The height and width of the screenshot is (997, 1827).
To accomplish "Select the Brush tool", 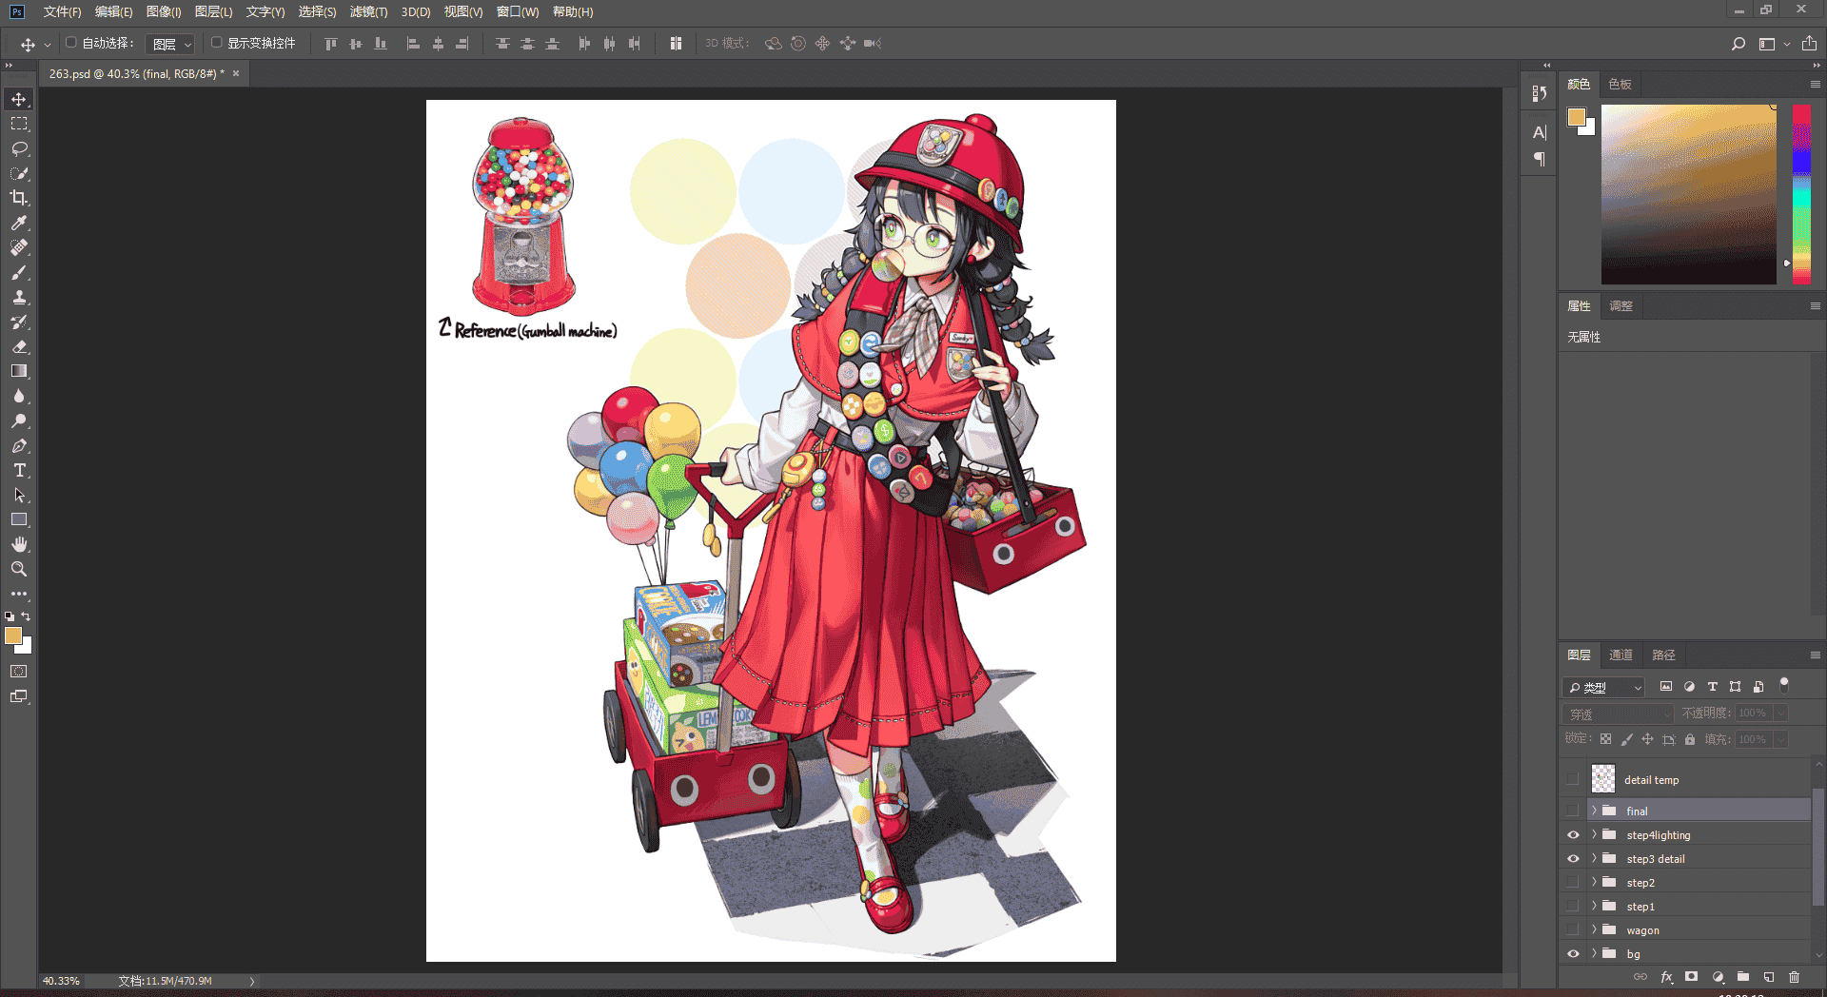I will pos(19,273).
